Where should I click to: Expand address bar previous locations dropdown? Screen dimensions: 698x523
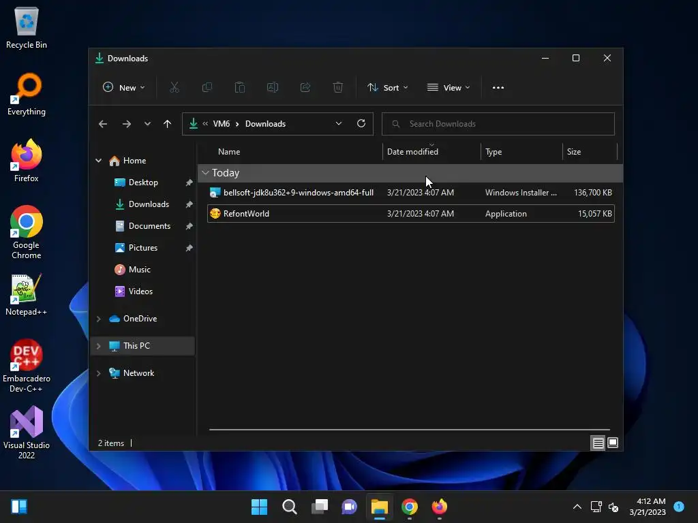(339, 124)
